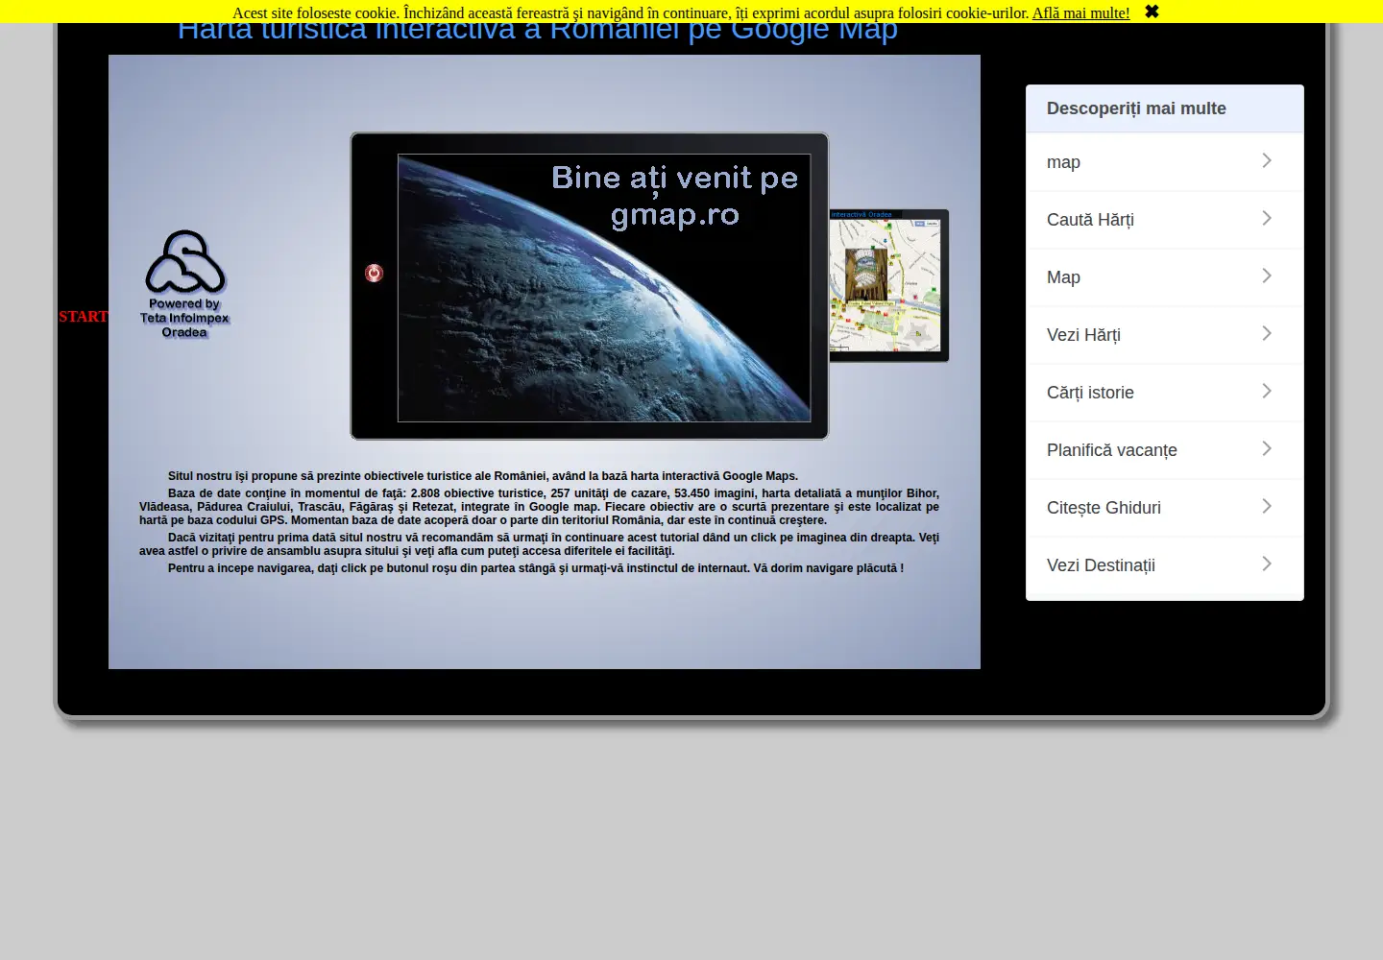Open the 'Planifică vacanțe' link
The height and width of the screenshot is (960, 1383).
[1165, 450]
